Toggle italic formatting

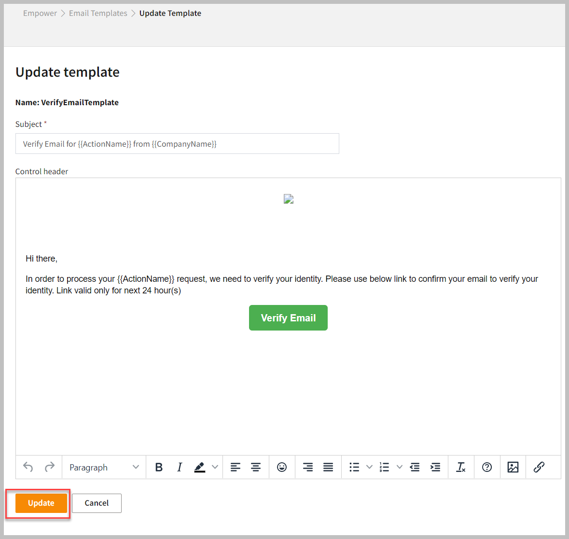(x=180, y=467)
